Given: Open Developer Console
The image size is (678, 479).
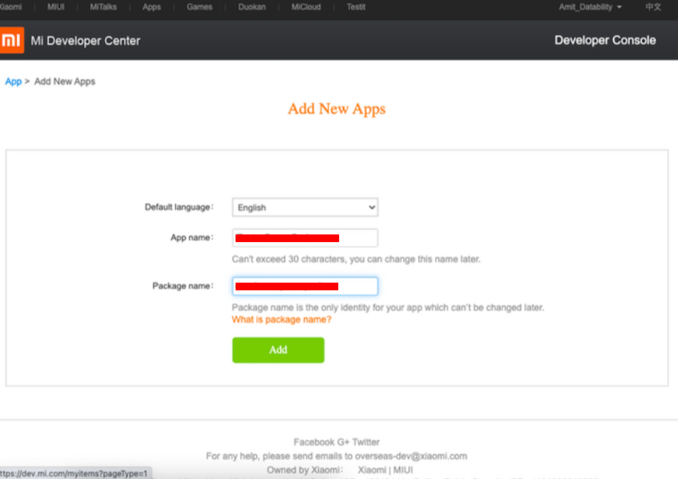Looking at the screenshot, I should click(x=605, y=40).
